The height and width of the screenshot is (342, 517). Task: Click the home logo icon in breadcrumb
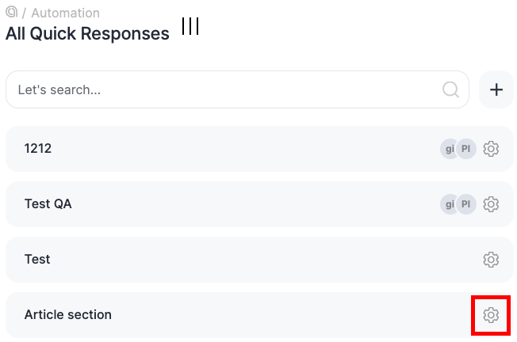[x=12, y=13]
